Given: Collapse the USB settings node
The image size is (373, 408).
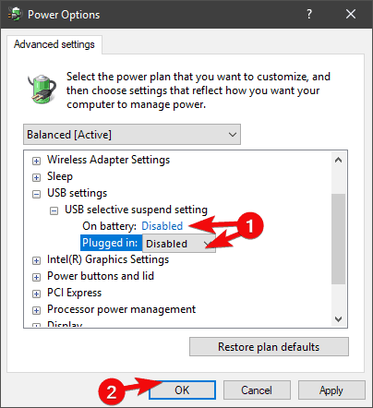Looking at the screenshot, I should click(x=36, y=194).
